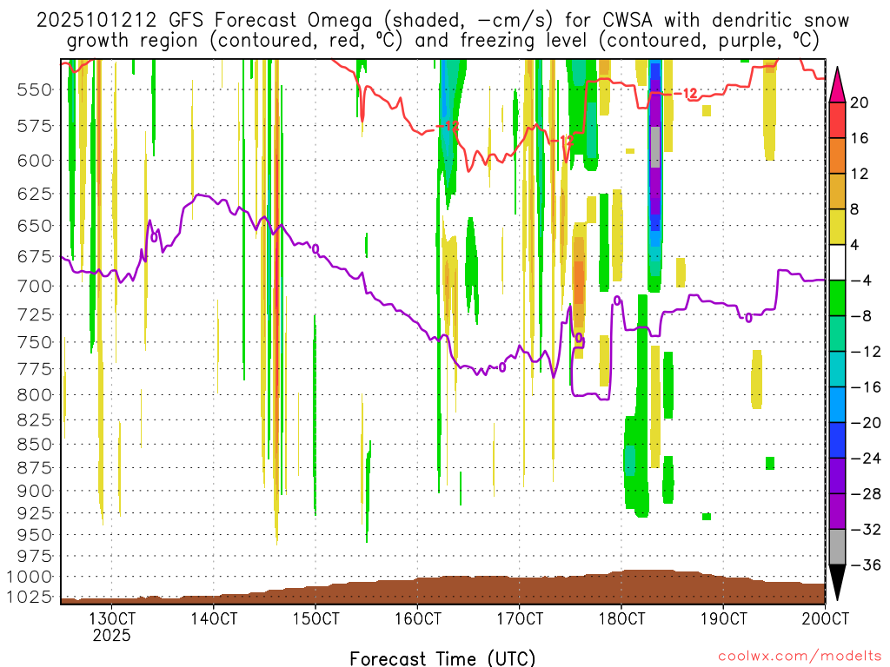The image size is (890, 667).
Task: Click the 2025 year label under 130CT
Action: coord(112,635)
